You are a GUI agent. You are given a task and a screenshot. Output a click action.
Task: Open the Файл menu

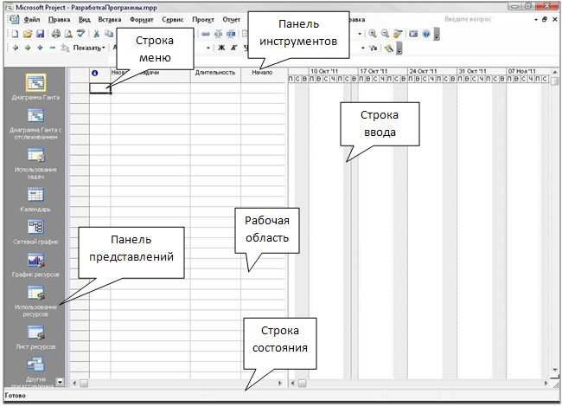(x=31, y=19)
